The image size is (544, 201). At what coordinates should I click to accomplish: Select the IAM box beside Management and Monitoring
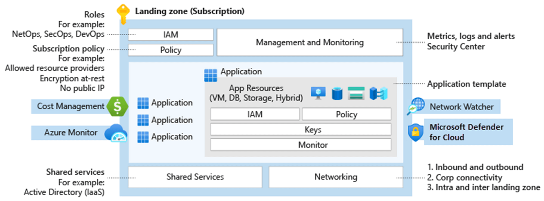pyautogui.click(x=171, y=35)
